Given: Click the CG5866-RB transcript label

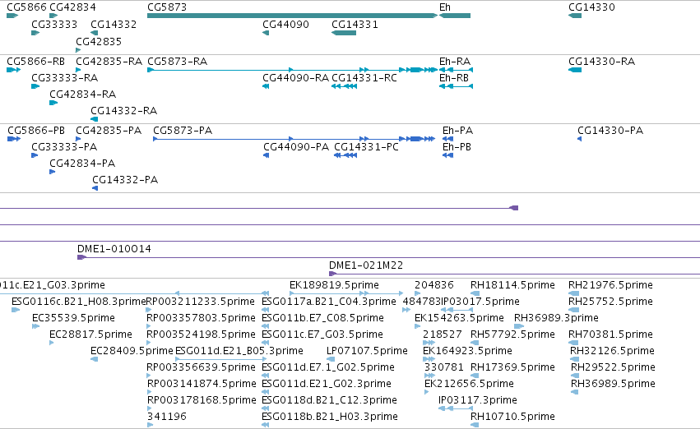Looking at the screenshot, I should pos(35,61).
